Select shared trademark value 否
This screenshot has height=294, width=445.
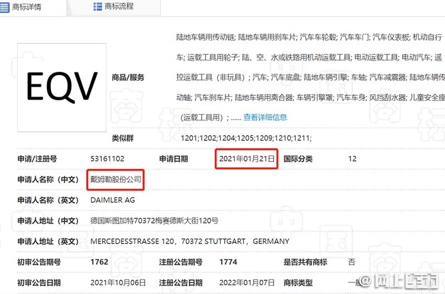click(x=352, y=262)
